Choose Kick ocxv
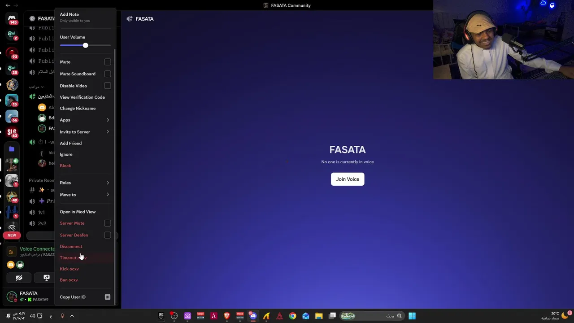 tap(85, 269)
